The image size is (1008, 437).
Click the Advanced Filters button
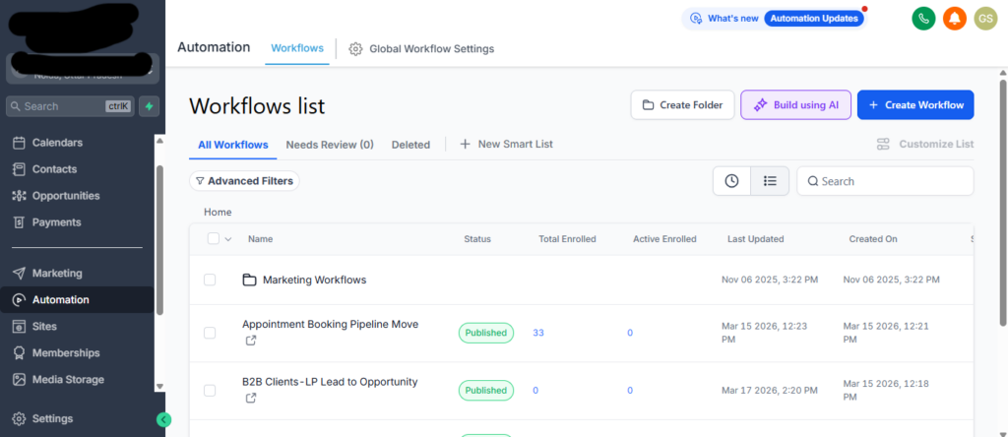click(x=244, y=181)
